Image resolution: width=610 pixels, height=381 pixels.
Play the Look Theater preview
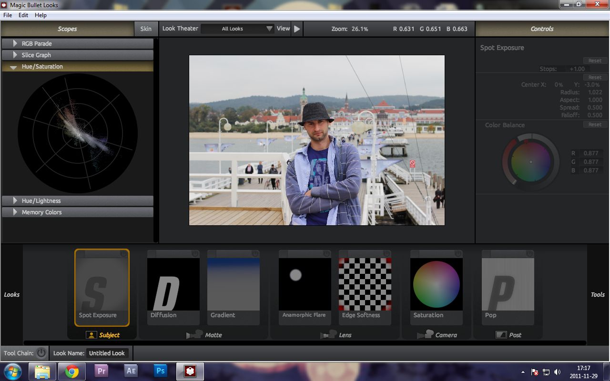[297, 29]
